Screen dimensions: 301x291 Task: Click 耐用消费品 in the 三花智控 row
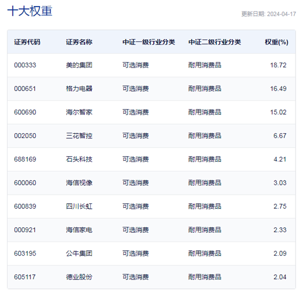pyautogui.click(x=205, y=135)
